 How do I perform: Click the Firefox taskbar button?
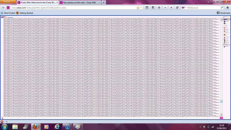point(36,127)
